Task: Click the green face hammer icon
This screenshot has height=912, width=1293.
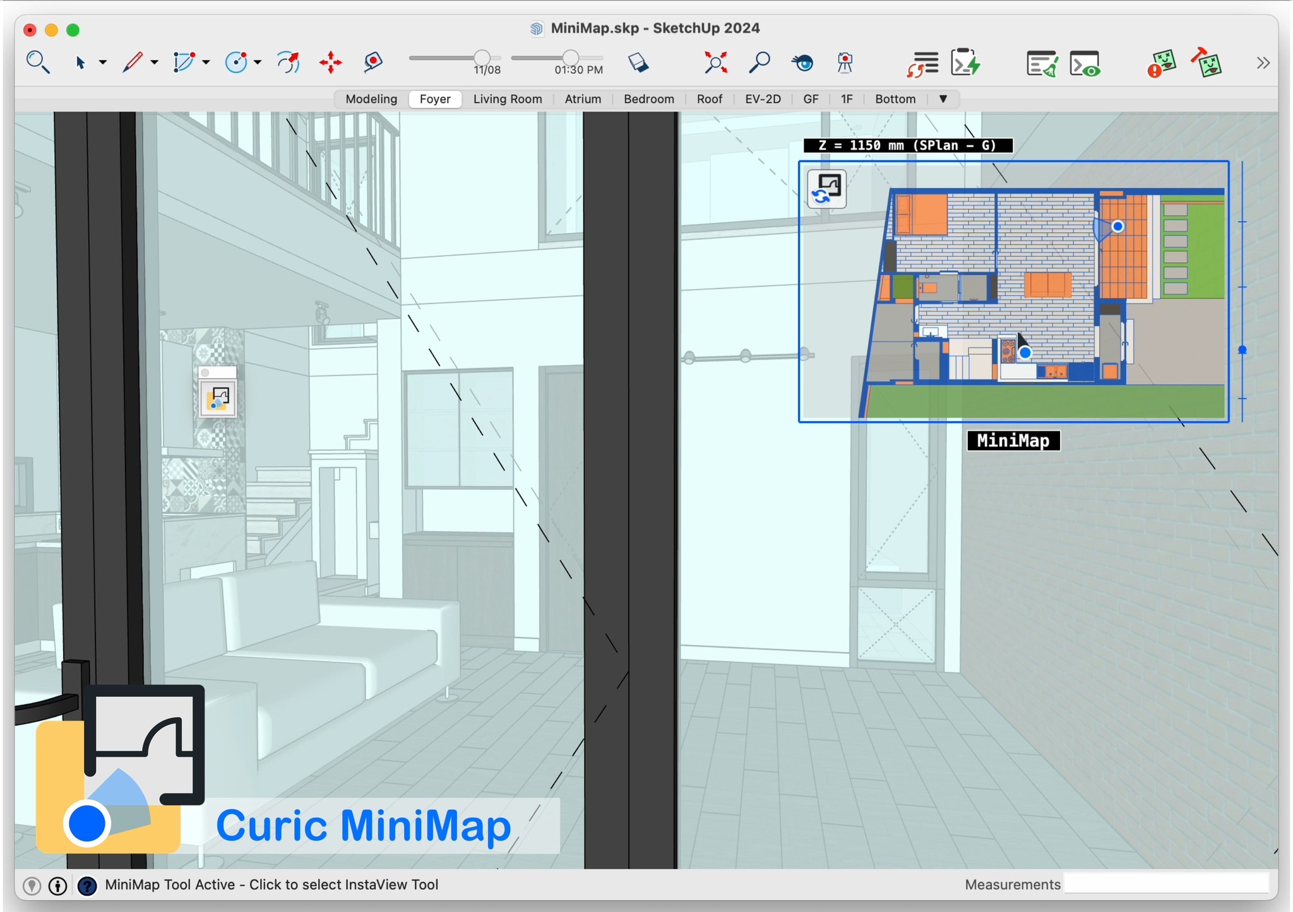Action: pyautogui.click(x=1207, y=62)
